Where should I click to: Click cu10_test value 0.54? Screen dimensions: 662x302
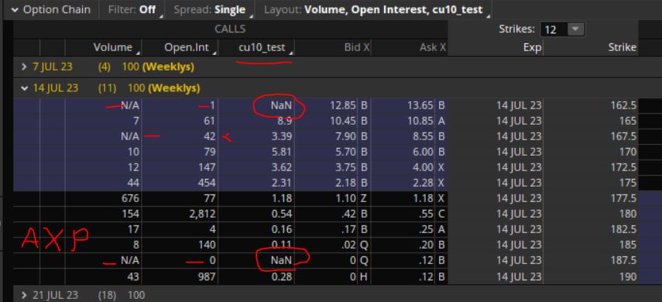click(x=281, y=214)
